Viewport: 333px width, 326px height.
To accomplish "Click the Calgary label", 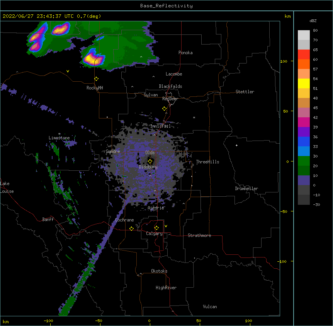I will (x=154, y=233).
